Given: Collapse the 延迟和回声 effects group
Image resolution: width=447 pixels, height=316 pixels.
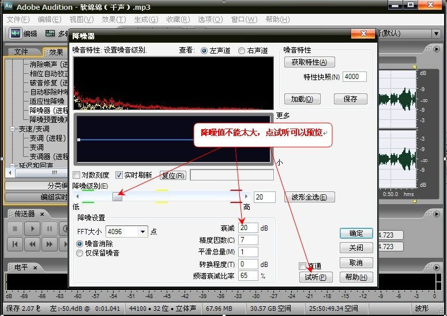Looking at the screenshot, I should click(x=12, y=165).
